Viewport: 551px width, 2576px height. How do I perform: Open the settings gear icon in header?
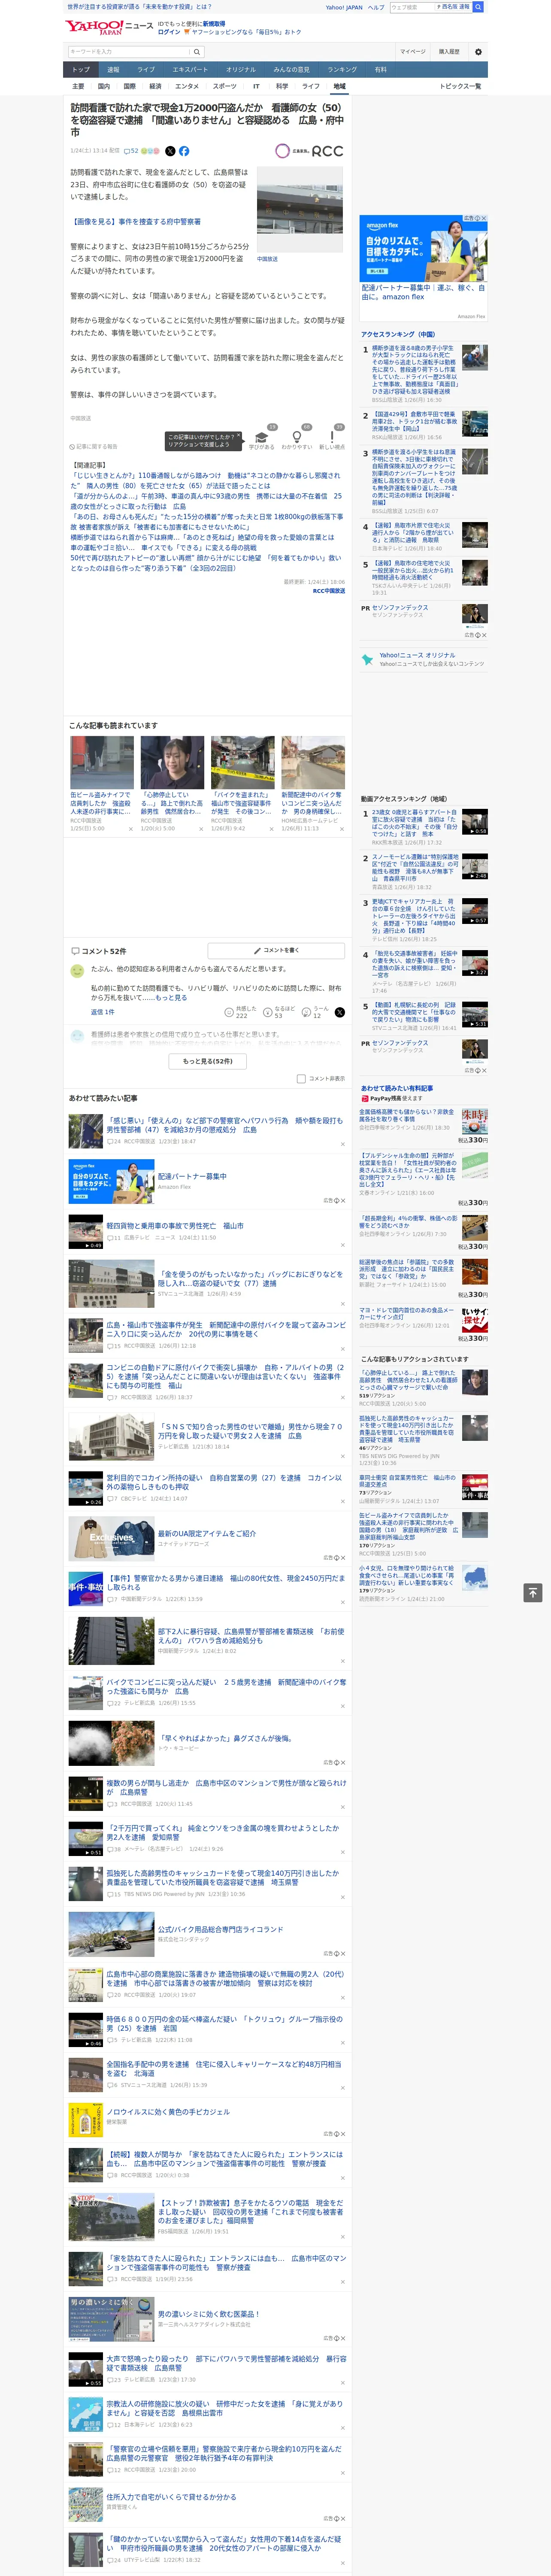(478, 51)
